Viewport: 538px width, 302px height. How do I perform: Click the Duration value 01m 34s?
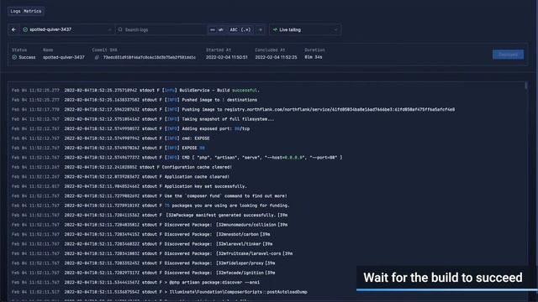(314, 57)
